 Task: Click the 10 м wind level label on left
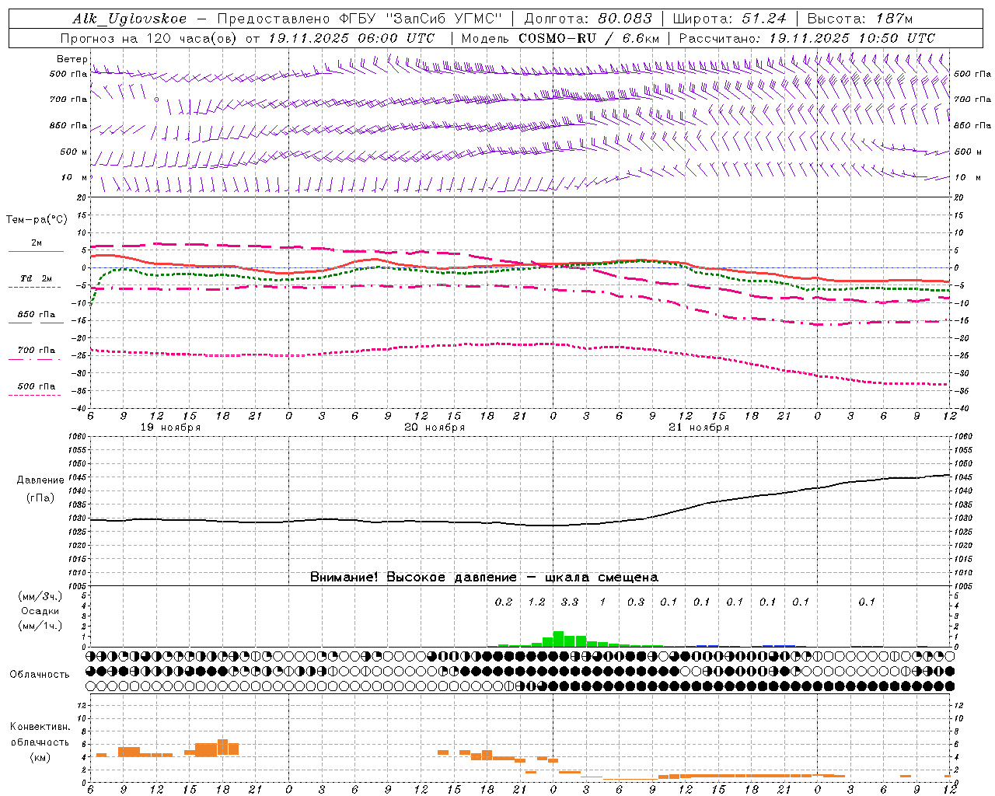[x=74, y=177]
